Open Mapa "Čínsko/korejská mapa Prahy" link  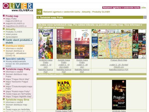coord(19,87)
